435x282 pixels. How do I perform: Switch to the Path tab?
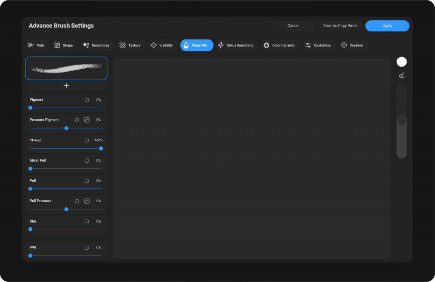click(x=36, y=45)
